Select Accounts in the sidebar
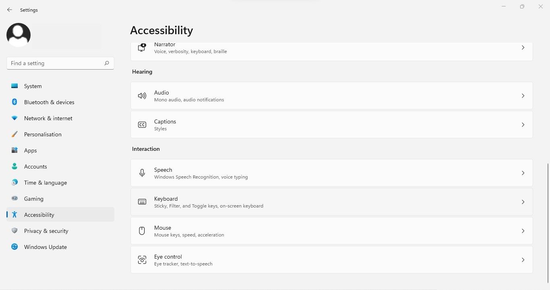This screenshot has width=550, height=290. click(60, 167)
